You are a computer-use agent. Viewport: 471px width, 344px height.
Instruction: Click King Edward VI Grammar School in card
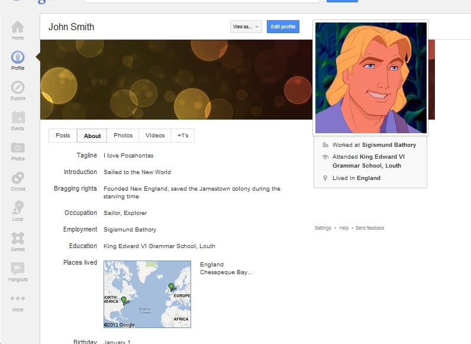369,161
